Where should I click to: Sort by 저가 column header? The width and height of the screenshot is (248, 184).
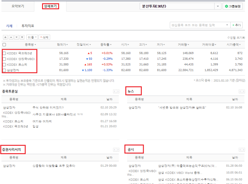tap(161, 45)
